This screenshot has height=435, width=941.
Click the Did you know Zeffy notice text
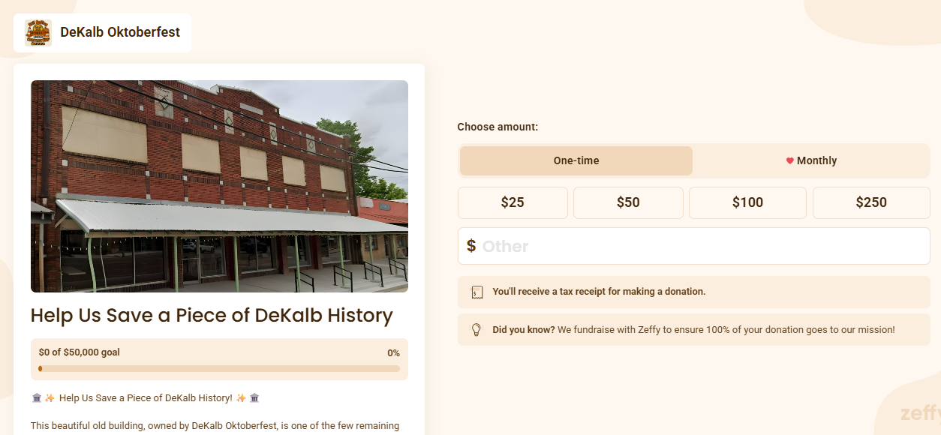[693, 330]
